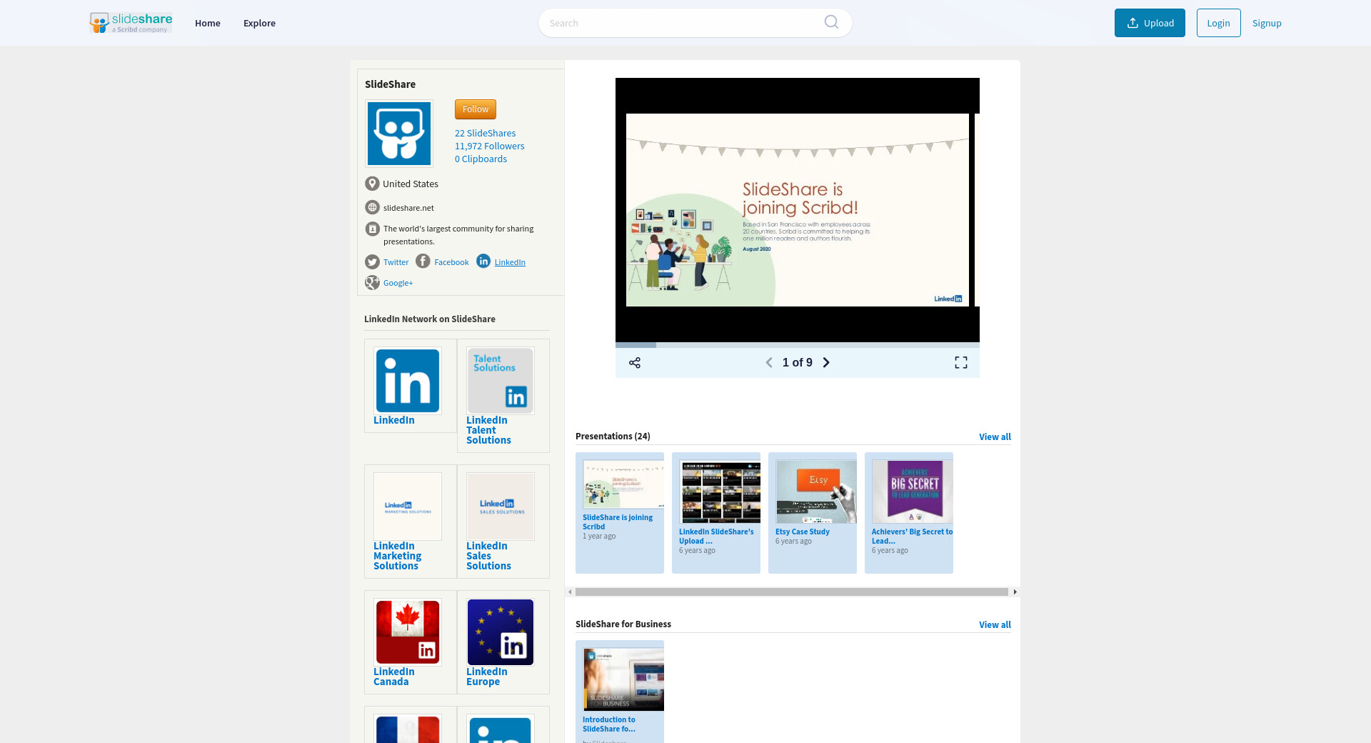The height and width of the screenshot is (743, 1371).
Task: Click 'LinkedIn Network on SlideShare' heading
Action: [430, 319]
